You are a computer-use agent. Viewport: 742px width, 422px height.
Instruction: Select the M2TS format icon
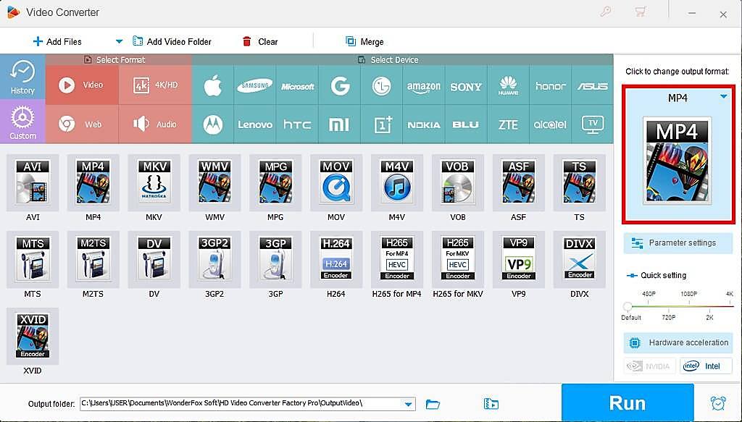point(93,259)
